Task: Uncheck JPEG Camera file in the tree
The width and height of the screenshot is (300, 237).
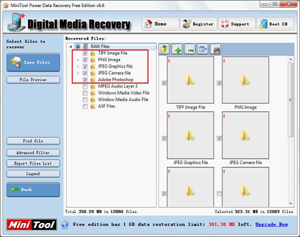Action: tap(85, 73)
